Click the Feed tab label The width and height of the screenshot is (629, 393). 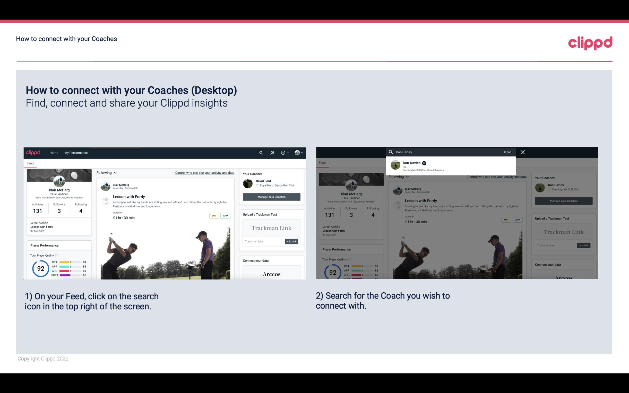30,163
